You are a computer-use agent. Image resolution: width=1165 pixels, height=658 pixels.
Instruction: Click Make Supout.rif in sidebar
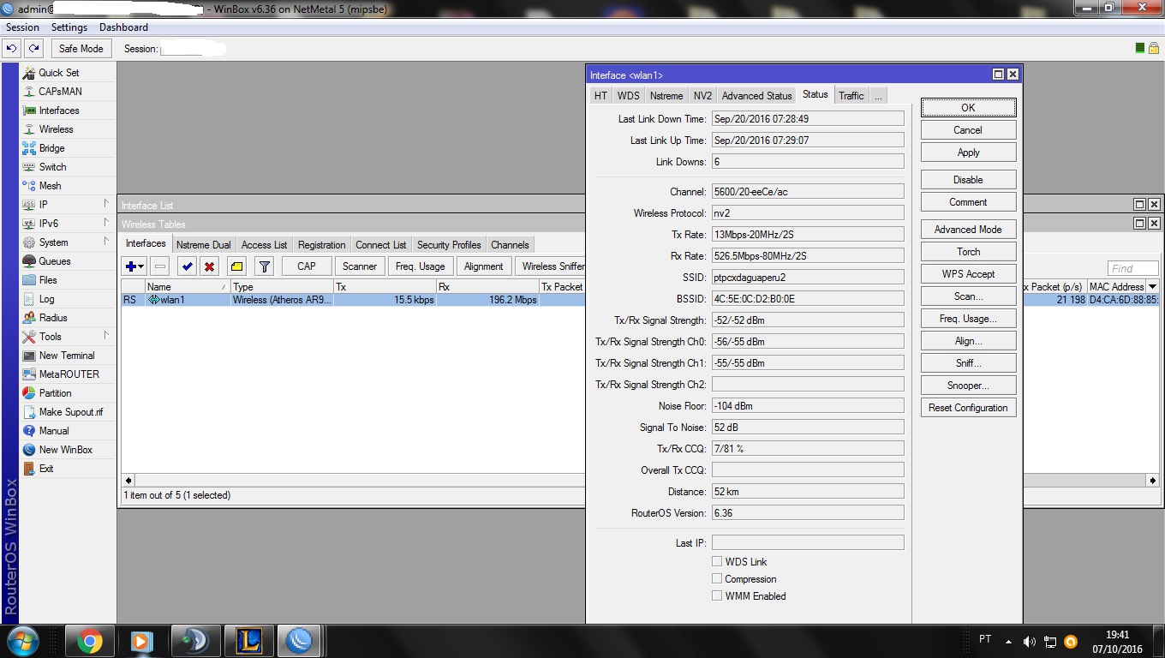pyautogui.click(x=70, y=412)
